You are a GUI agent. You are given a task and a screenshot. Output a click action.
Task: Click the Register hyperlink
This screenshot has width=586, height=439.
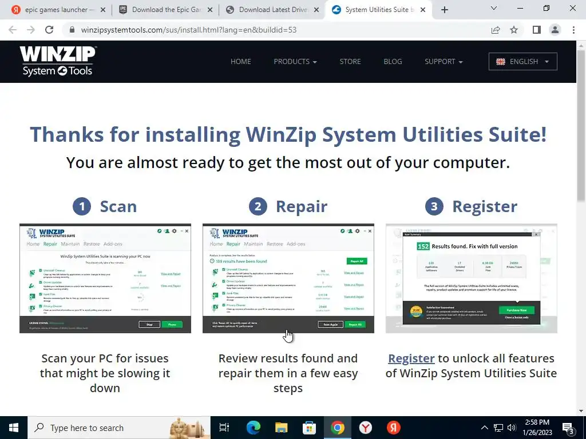pos(411,358)
